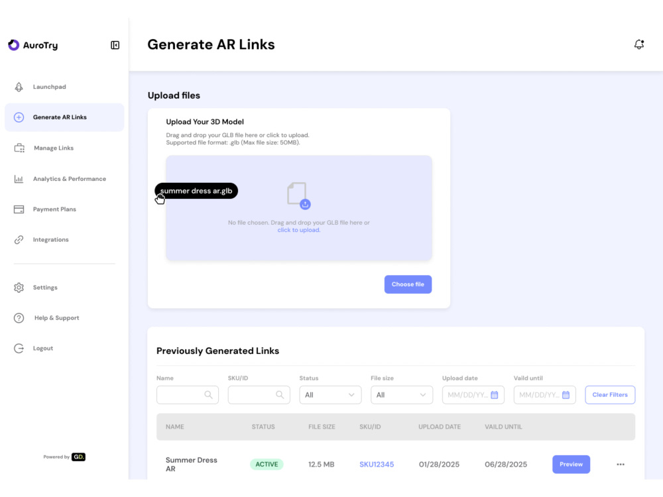Click the NAME column header
The width and height of the screenshot is (663, 497).
click(x=174, y=427)
